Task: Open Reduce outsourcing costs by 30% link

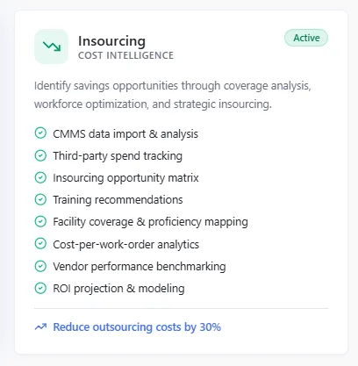Action: coord(137,327)
